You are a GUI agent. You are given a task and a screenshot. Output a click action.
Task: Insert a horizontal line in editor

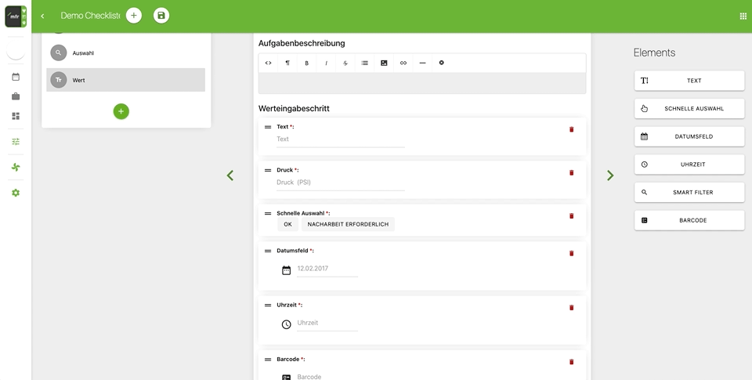coord(422,63)
